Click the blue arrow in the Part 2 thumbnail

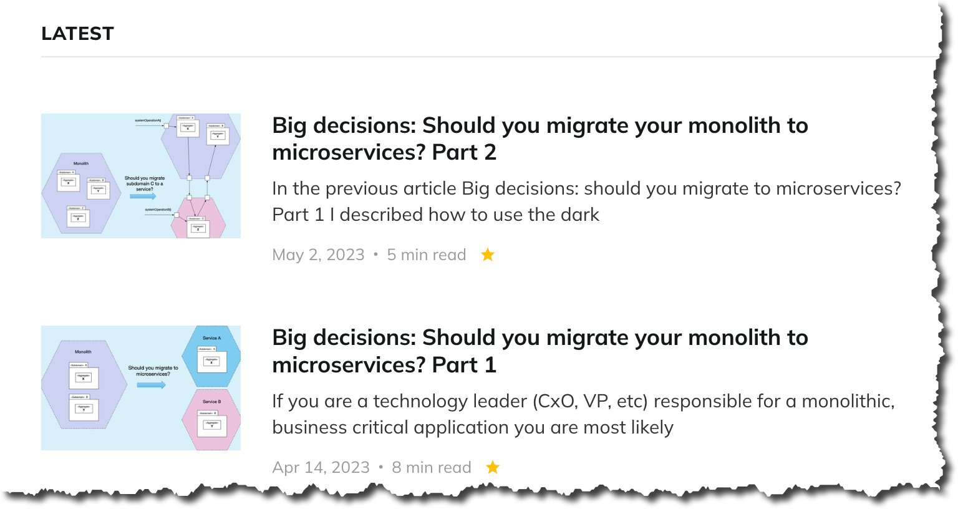(x=143, y=196)
